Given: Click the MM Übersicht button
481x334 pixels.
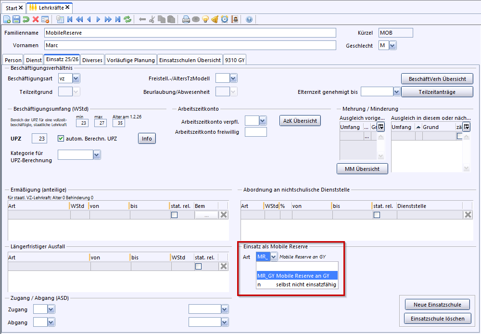Looking at the screenshot, I should tap(362, 169).
